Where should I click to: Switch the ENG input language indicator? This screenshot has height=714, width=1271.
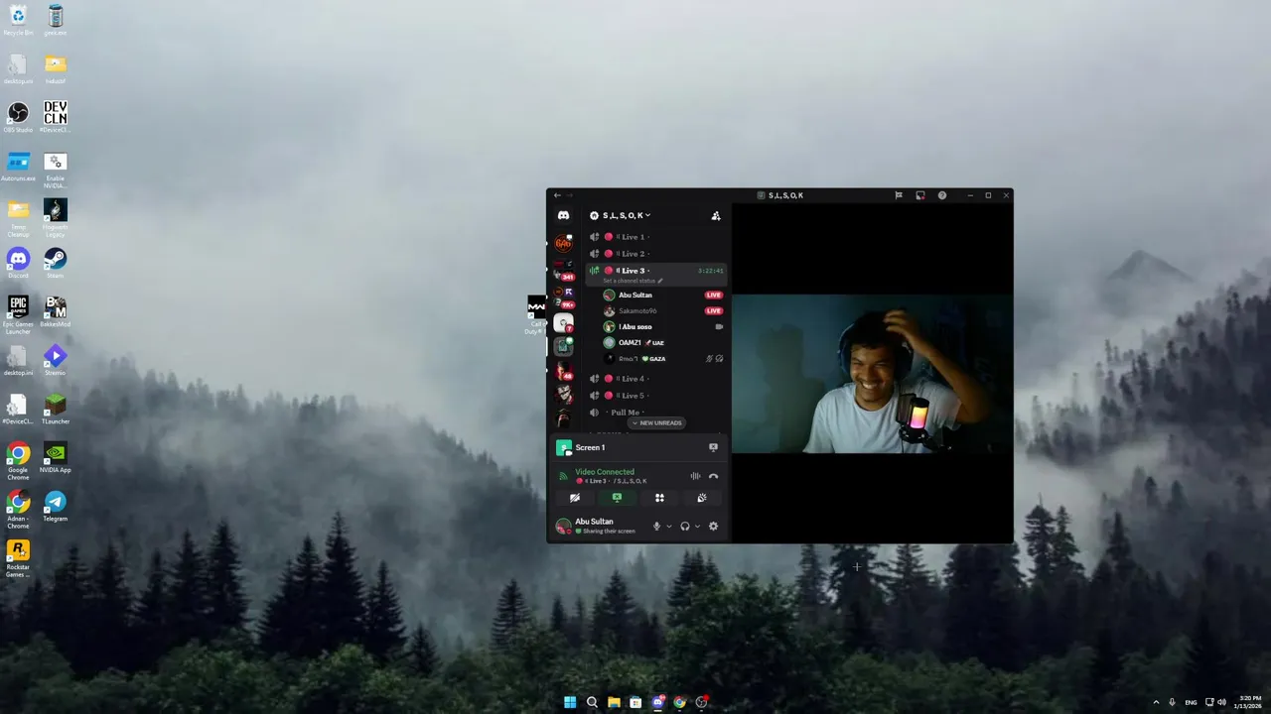click(x=1191, y=702)
